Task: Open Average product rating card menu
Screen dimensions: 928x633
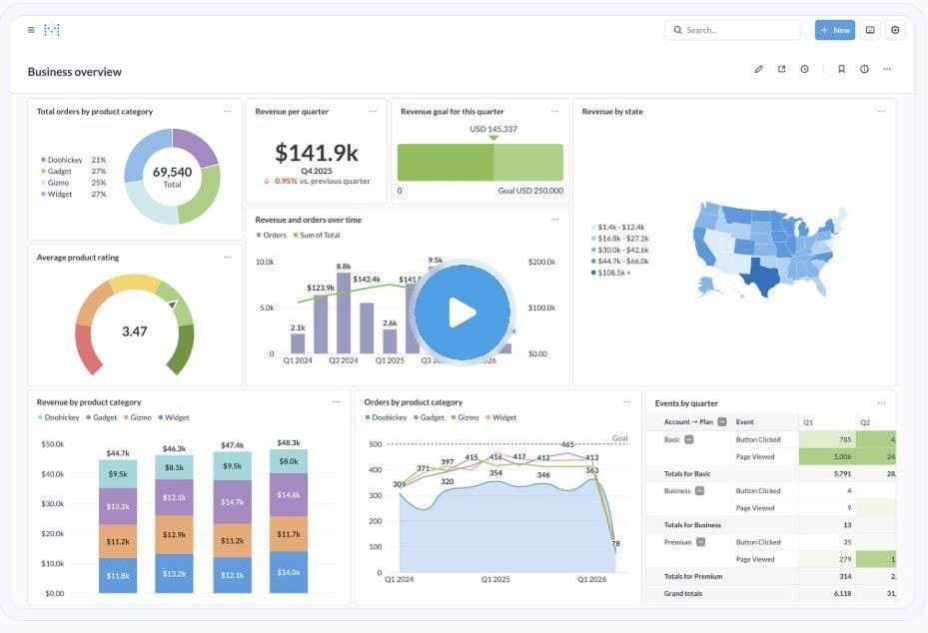Action: click(228, 258)
